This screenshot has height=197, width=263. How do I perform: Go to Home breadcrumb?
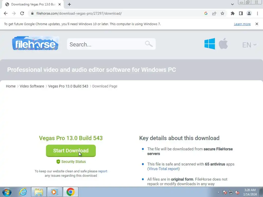pyautogui.click(x=11, y=86)
